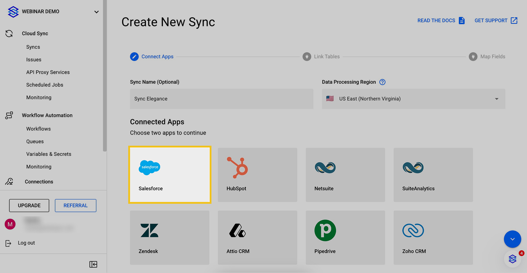Open the Data Processing Region dropdown
The width and height of the screenshot is (527, 273).
(414, 99)
